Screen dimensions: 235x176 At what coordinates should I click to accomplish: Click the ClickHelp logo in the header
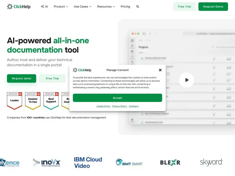click(x=19, y=7)
